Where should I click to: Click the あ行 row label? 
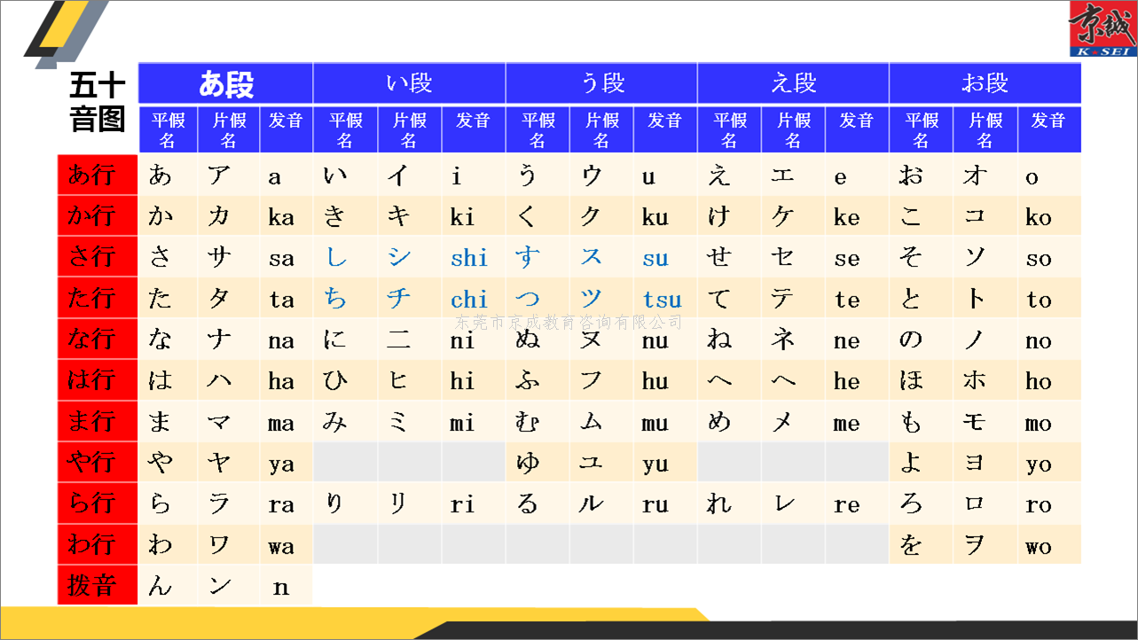click(x=98, y=175)
